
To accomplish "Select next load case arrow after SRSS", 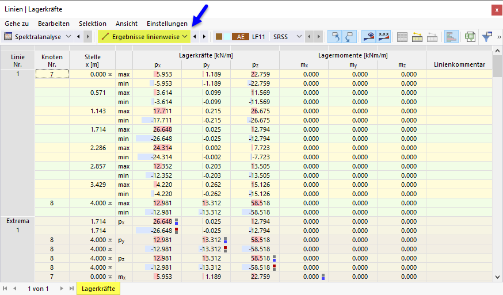I will pos(318,37).
